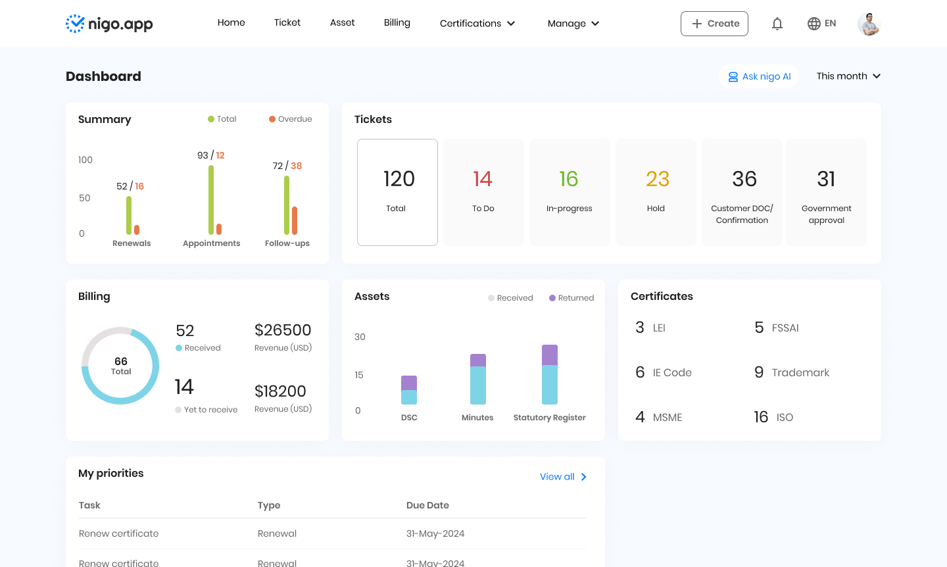
Task: Click the plus icon in Create button
Action: (696, 24)
